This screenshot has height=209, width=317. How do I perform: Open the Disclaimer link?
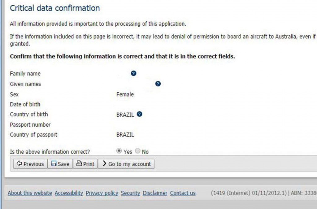[155, 193]
